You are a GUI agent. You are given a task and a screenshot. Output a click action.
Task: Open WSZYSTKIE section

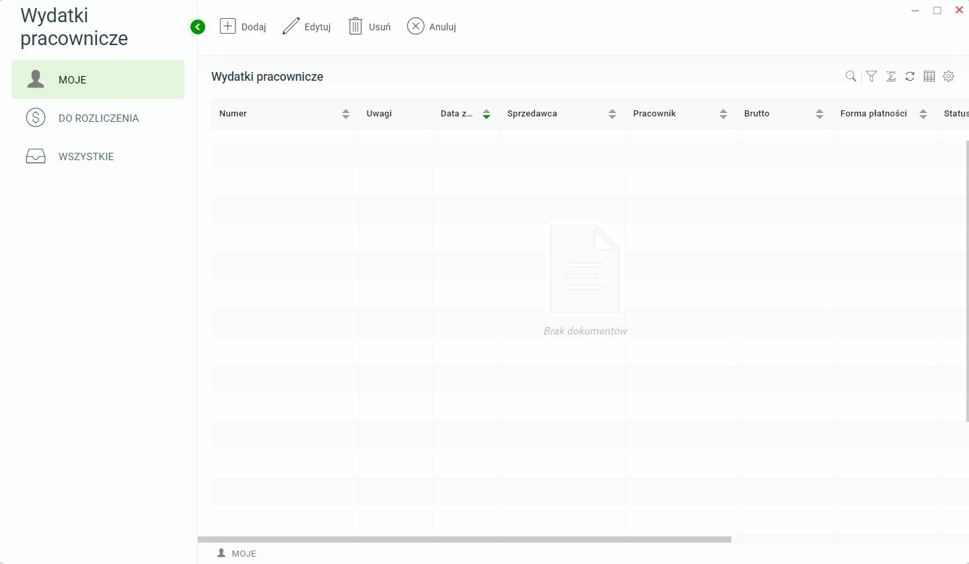(x=98, y=156)
